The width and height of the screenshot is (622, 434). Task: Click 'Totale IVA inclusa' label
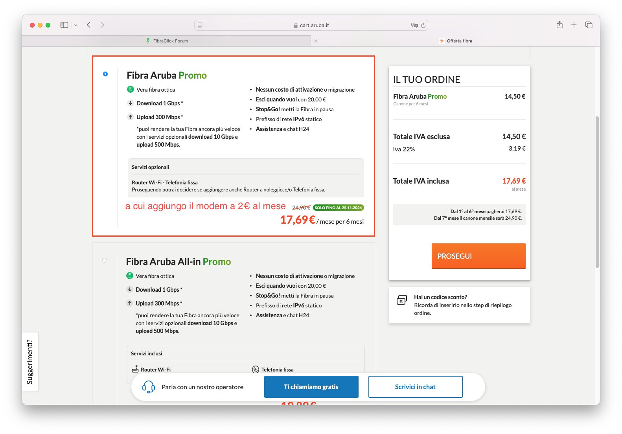click(x=421, y=181)
